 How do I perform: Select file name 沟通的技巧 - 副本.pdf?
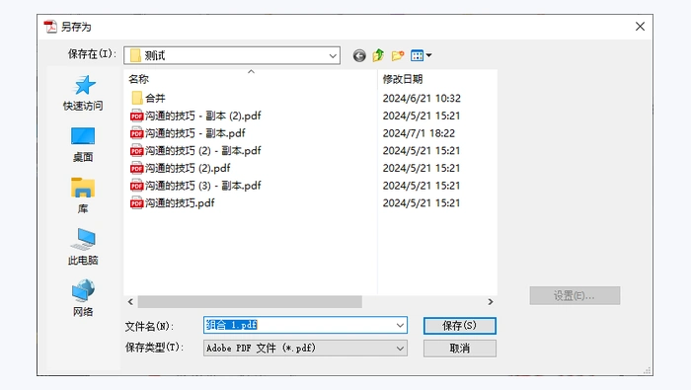pos(195,133)
